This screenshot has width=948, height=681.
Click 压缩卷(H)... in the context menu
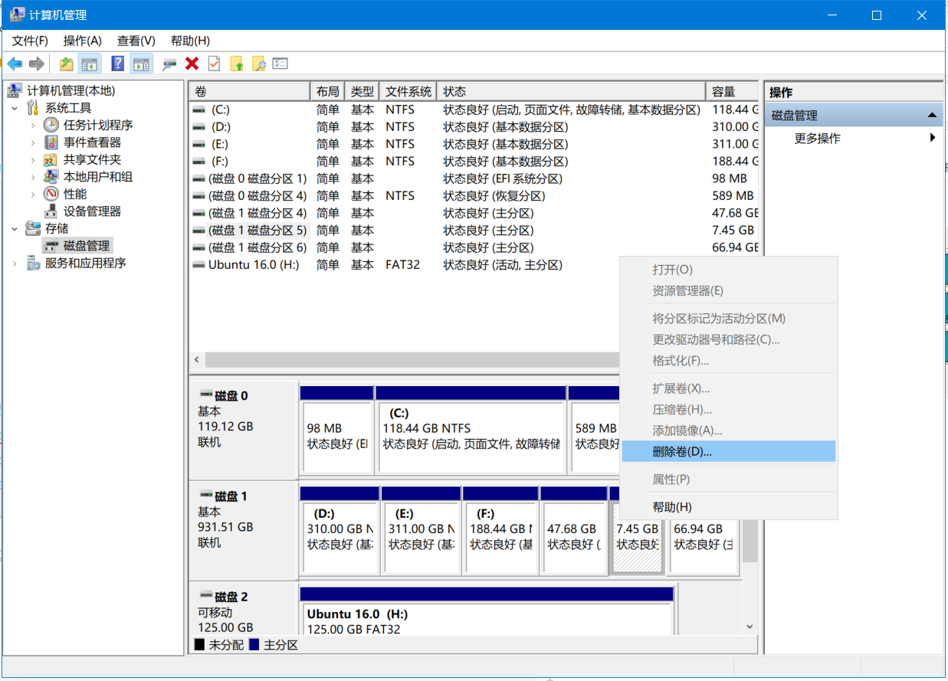click(728, 410)
